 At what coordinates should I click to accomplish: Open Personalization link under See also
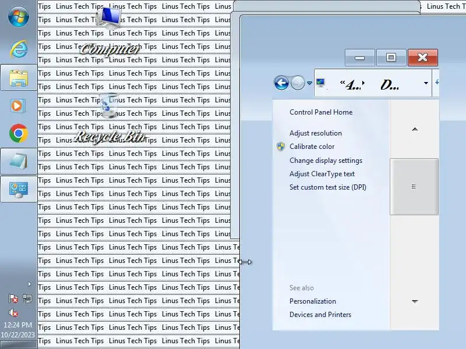tap(313, 301)
